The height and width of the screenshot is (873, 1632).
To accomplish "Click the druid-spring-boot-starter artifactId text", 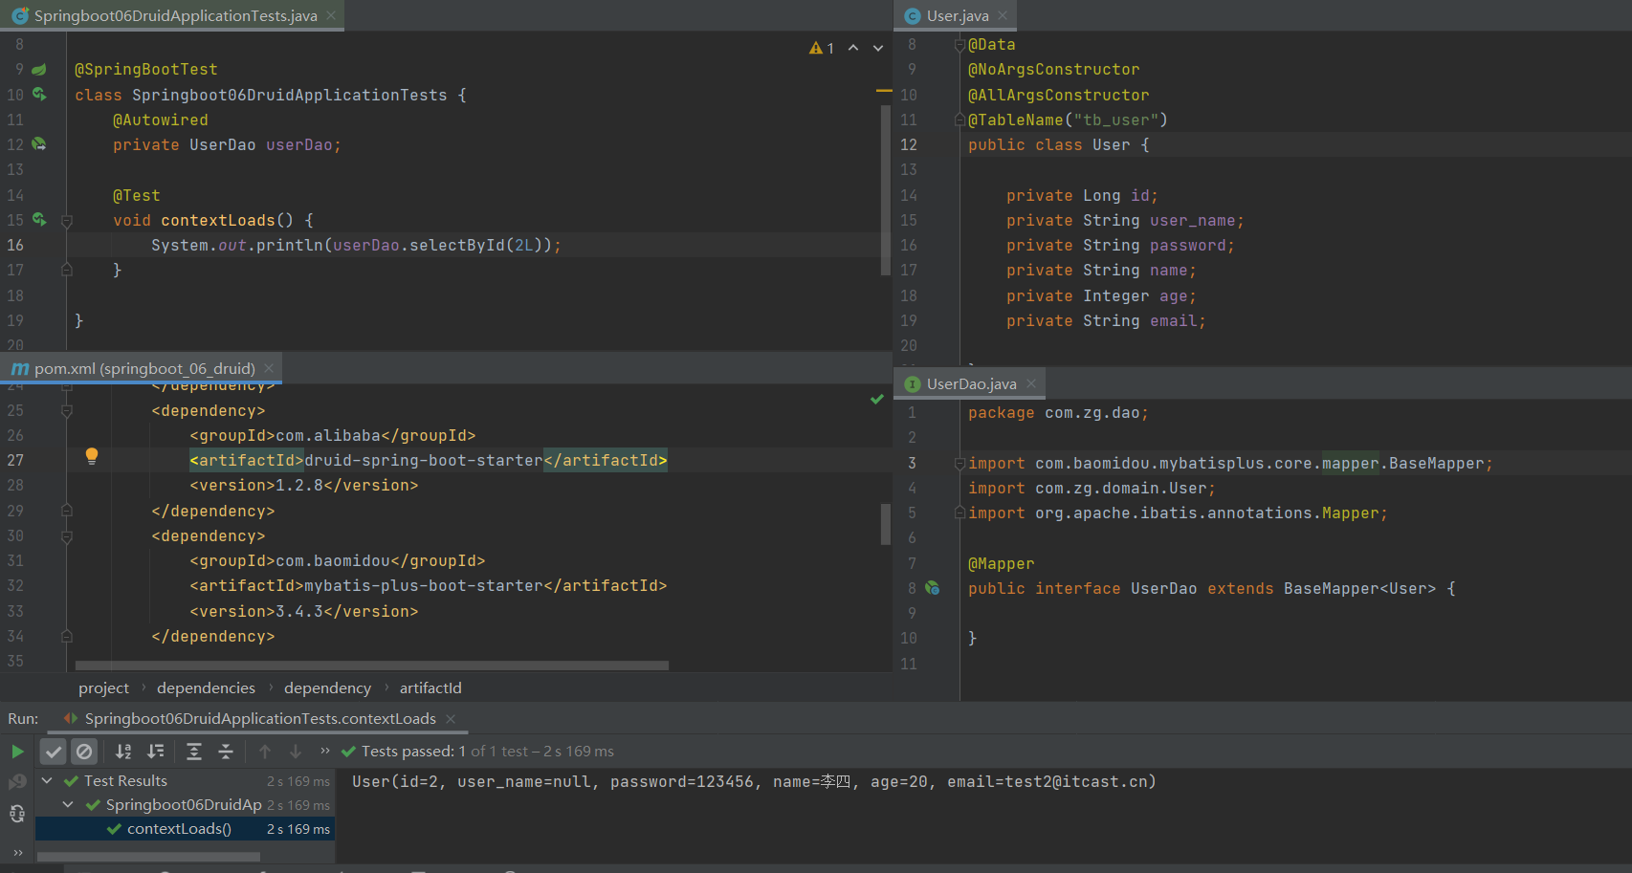I will click(424, 460).
